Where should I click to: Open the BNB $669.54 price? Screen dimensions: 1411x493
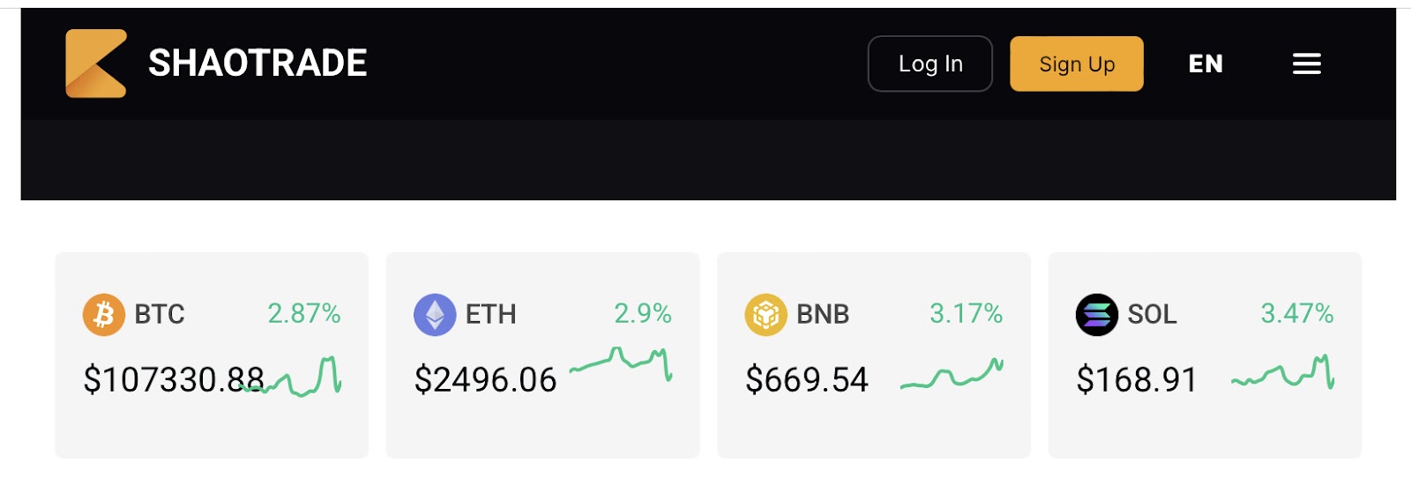click(807, 380)
